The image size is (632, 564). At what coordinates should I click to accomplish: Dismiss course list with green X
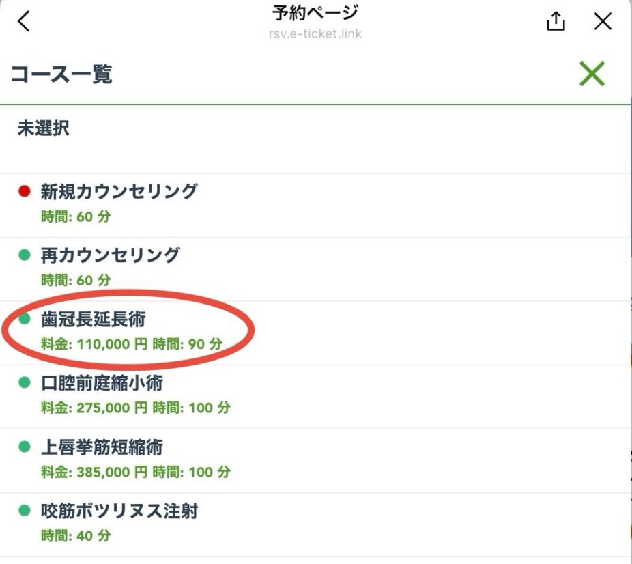pyautogui.click(x=592, y=74)
